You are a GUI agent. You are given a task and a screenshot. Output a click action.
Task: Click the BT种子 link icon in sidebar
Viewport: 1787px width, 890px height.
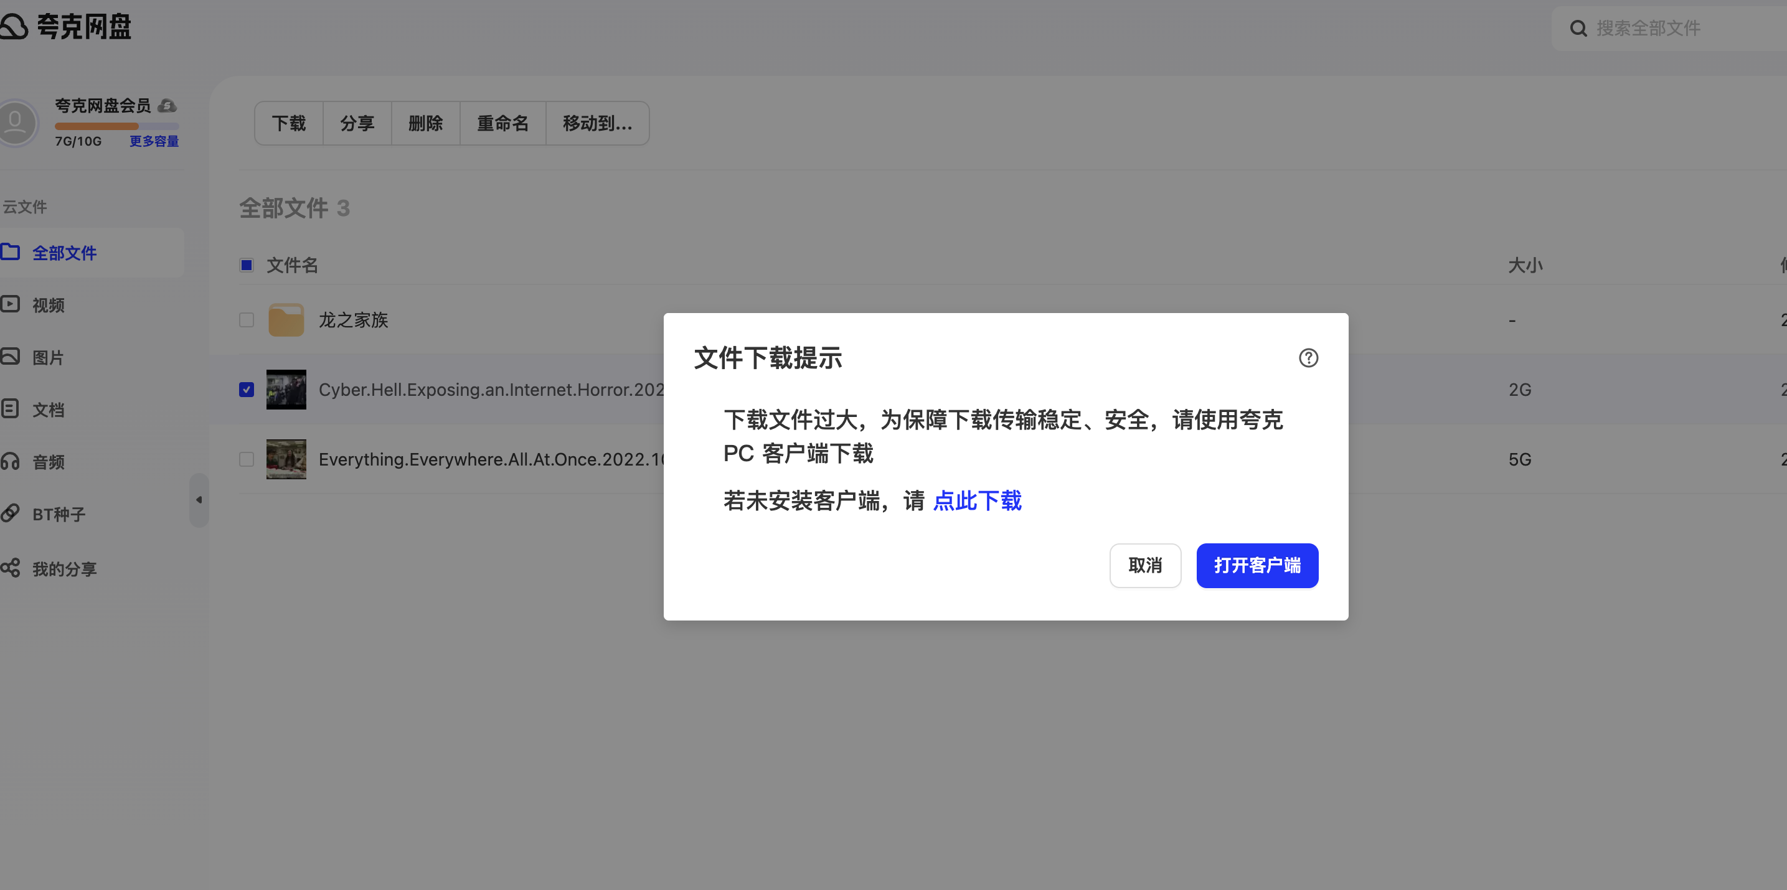tap(10, 513)
